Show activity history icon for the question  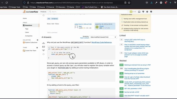click(x=43, y=15)
